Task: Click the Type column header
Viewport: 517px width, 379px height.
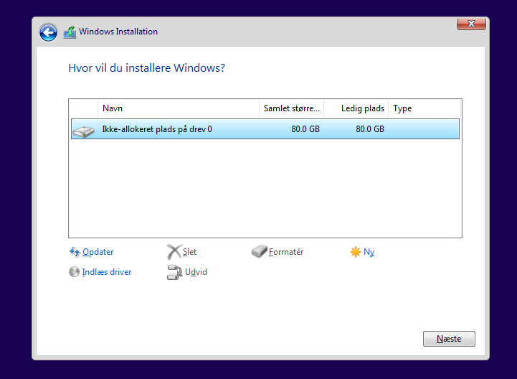Action: (424, 108)
